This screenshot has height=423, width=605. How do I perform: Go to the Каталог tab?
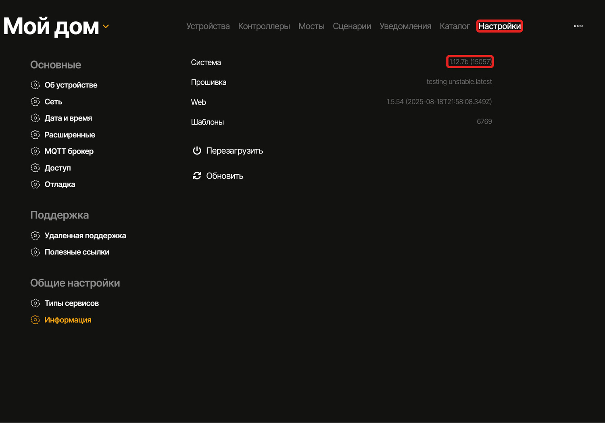(x=455, y=26)
